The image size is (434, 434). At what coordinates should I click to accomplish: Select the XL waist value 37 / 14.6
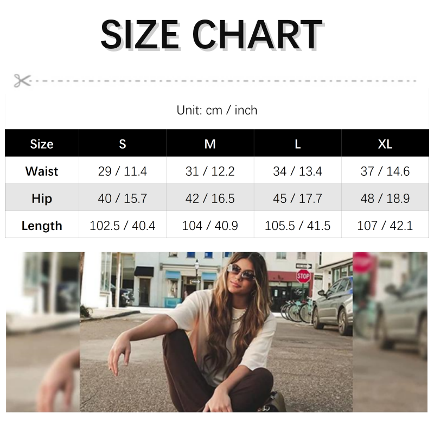click(385, 171)
